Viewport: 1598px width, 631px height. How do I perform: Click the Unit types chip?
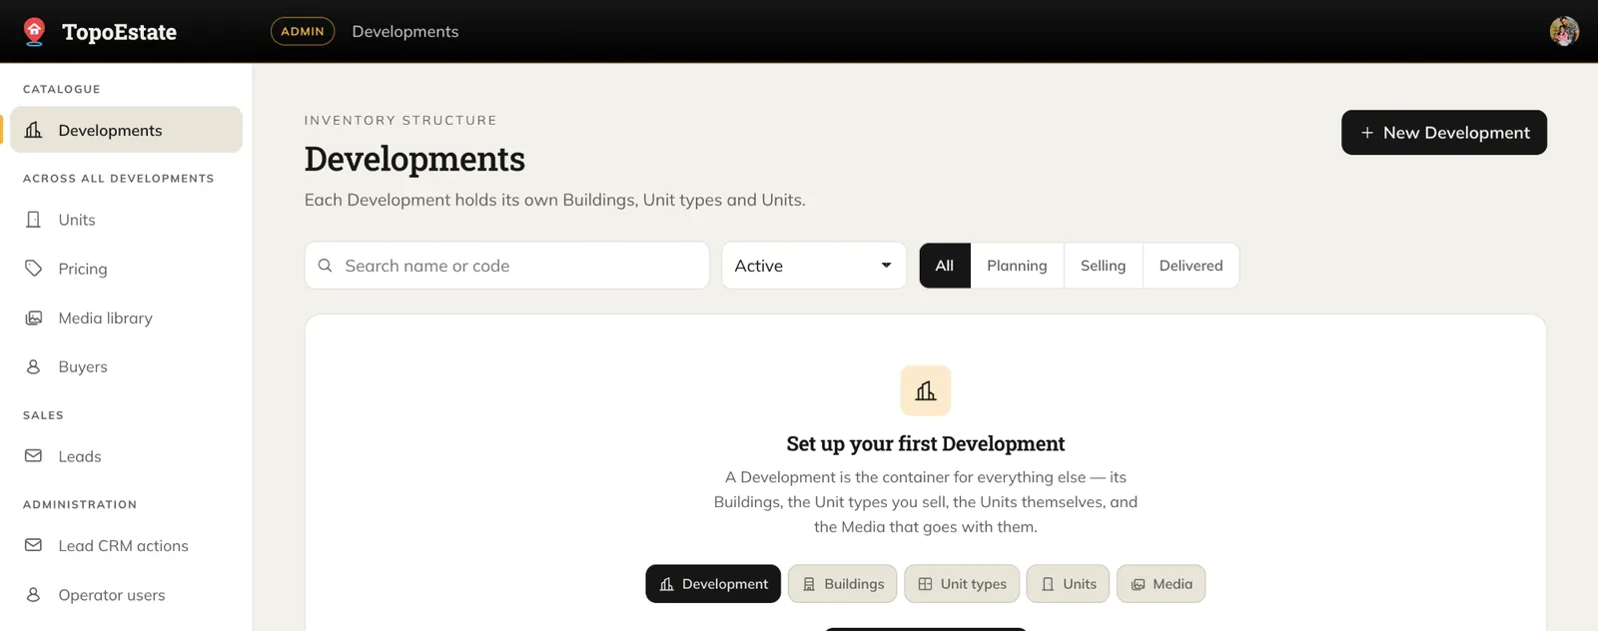click(962, 584)
